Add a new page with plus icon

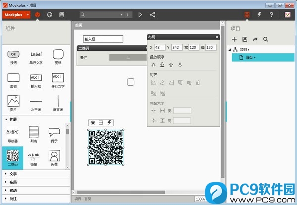tap(234, 39)
